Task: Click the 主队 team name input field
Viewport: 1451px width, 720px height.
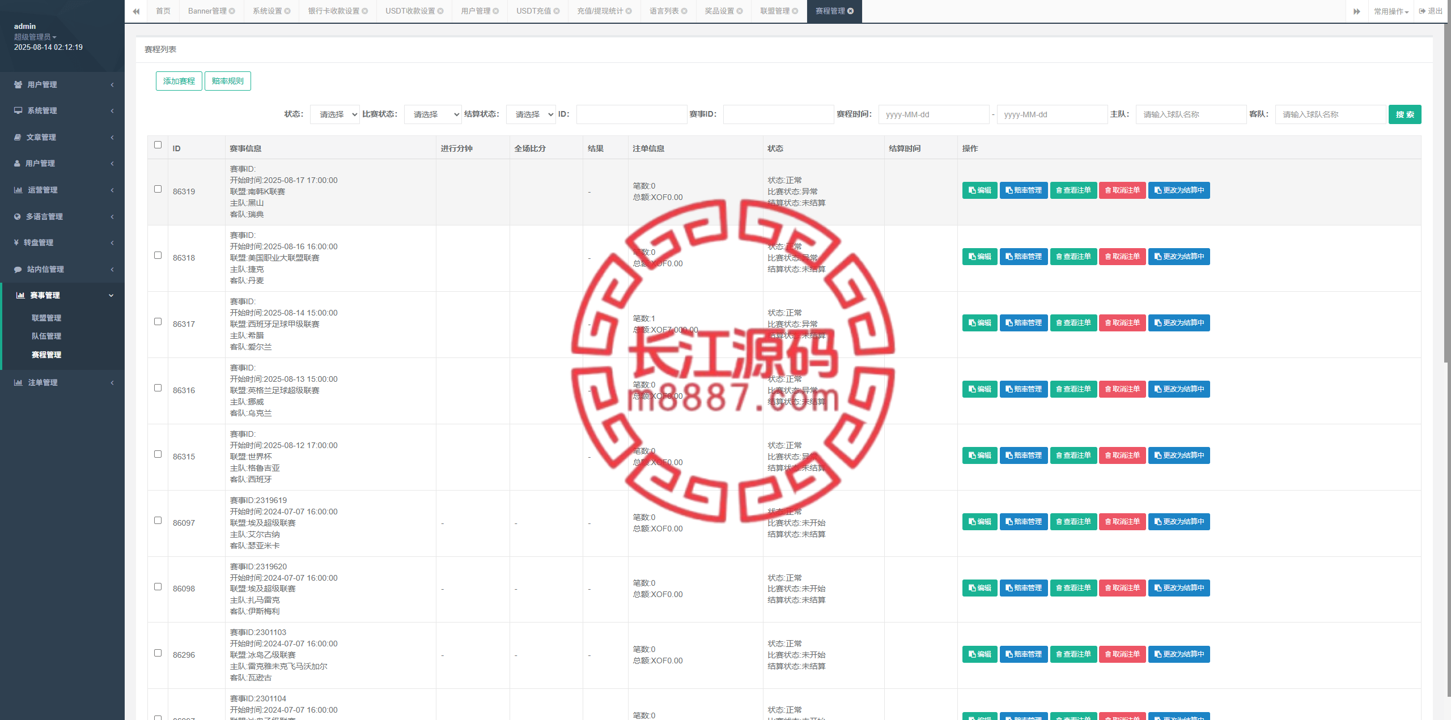Action: pos(1191,114)
